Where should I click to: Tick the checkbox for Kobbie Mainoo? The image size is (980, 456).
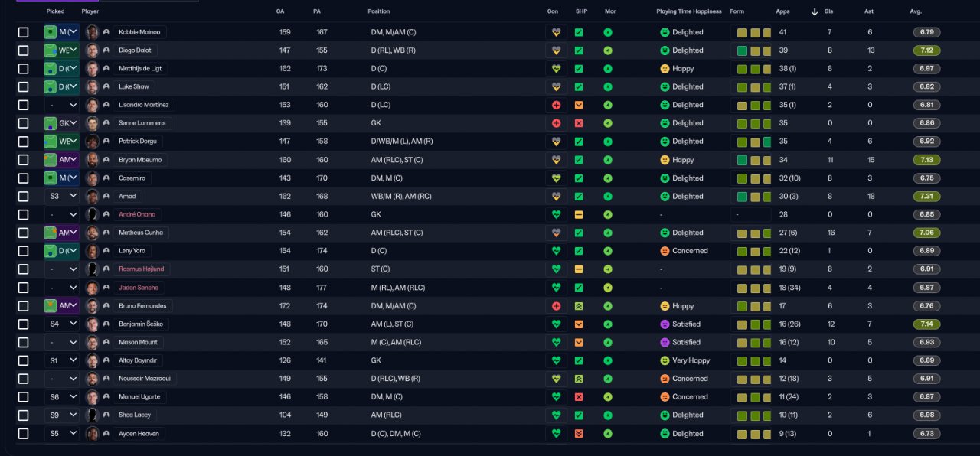[24, 32]
